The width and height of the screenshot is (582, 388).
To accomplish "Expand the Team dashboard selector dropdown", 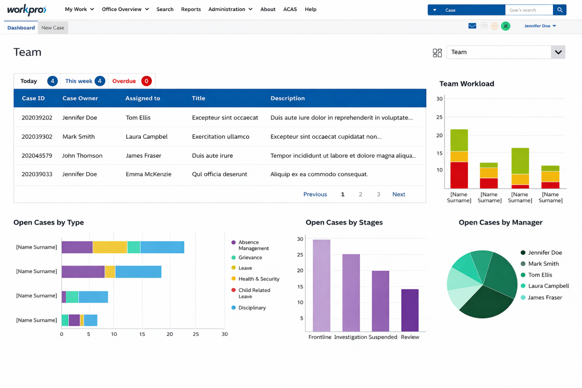I will 558,52.
